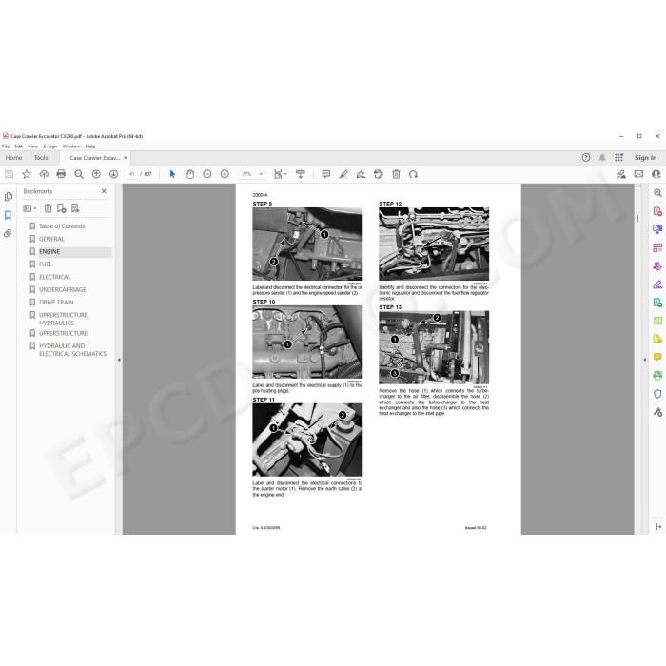
Task: Zoom in with plus button
Action: (225, 174)
